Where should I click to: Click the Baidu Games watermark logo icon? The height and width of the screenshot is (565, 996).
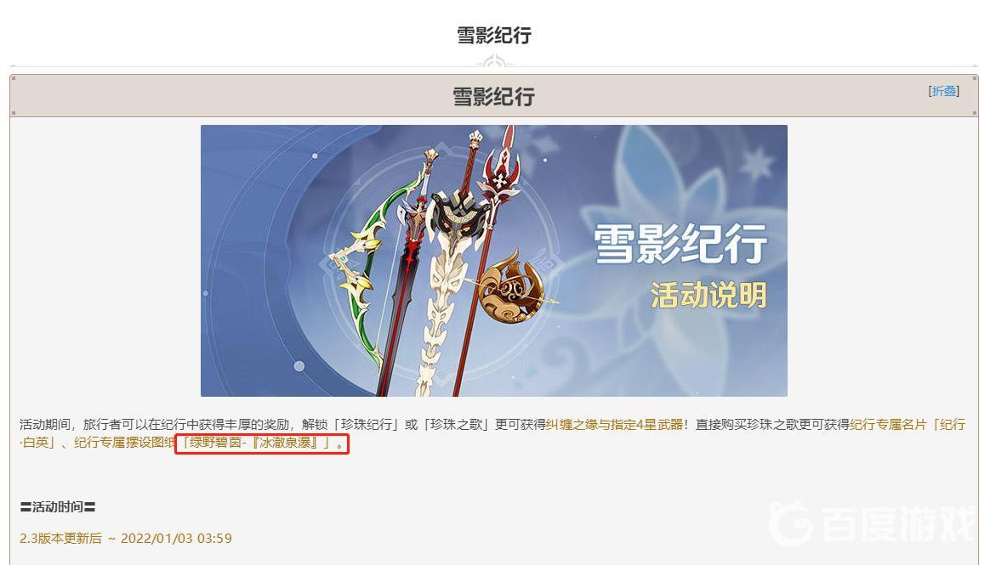pyautogui.click(x=790, y=523)
